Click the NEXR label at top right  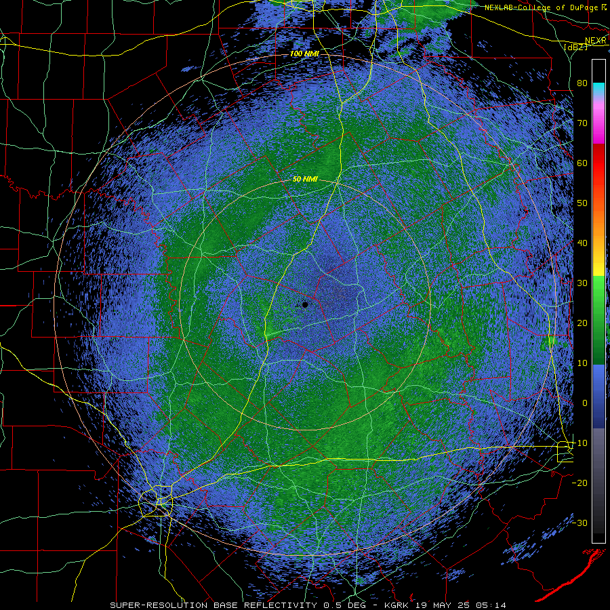[596, 41]
